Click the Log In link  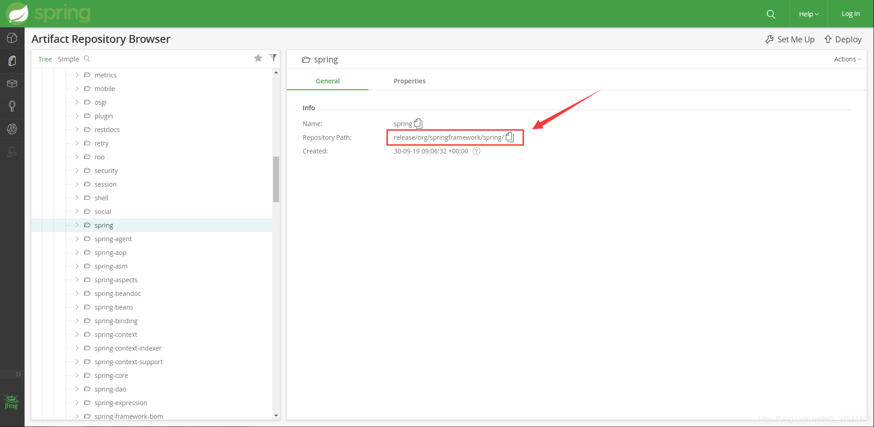coord(850,14)
